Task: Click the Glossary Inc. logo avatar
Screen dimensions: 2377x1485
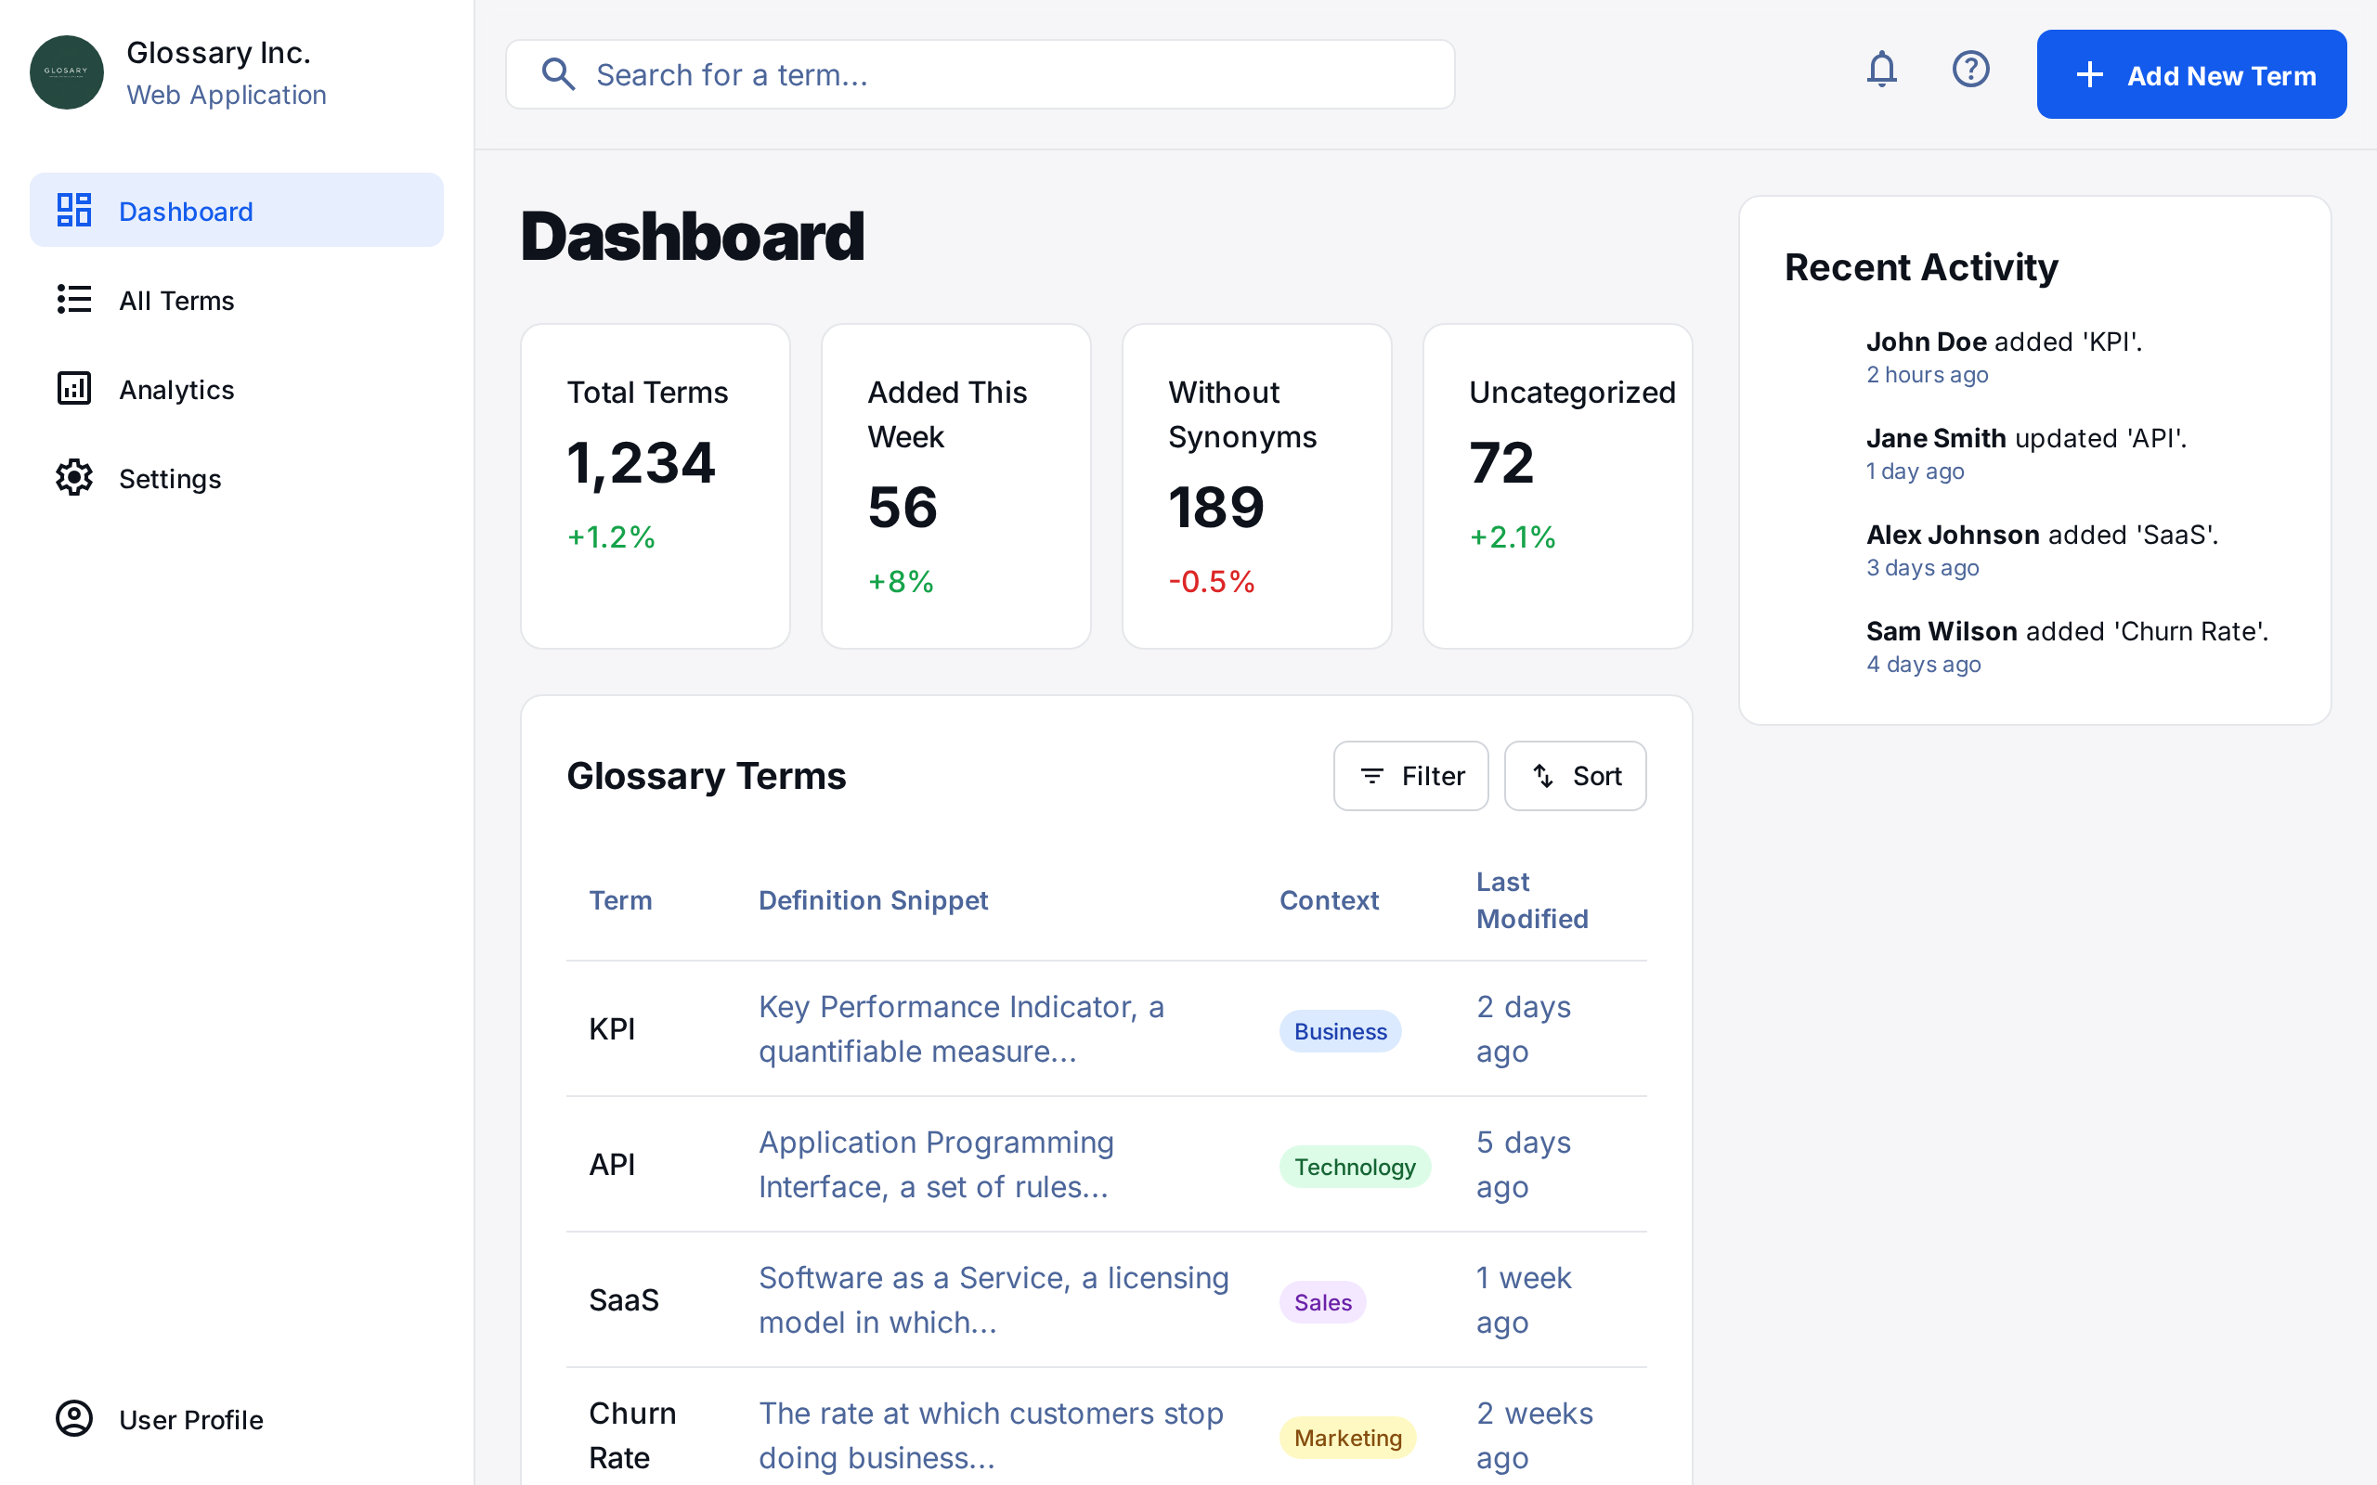Action: pos(67,72)
